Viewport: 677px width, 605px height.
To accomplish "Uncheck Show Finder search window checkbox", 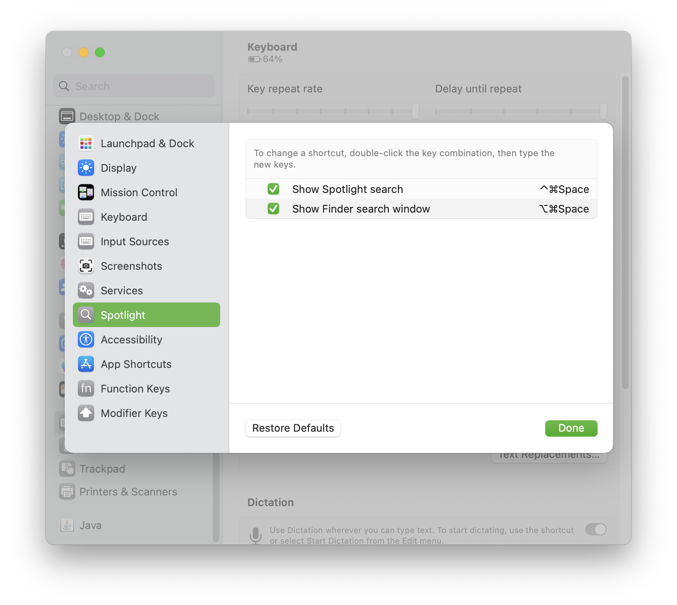I will pos(273,208).
